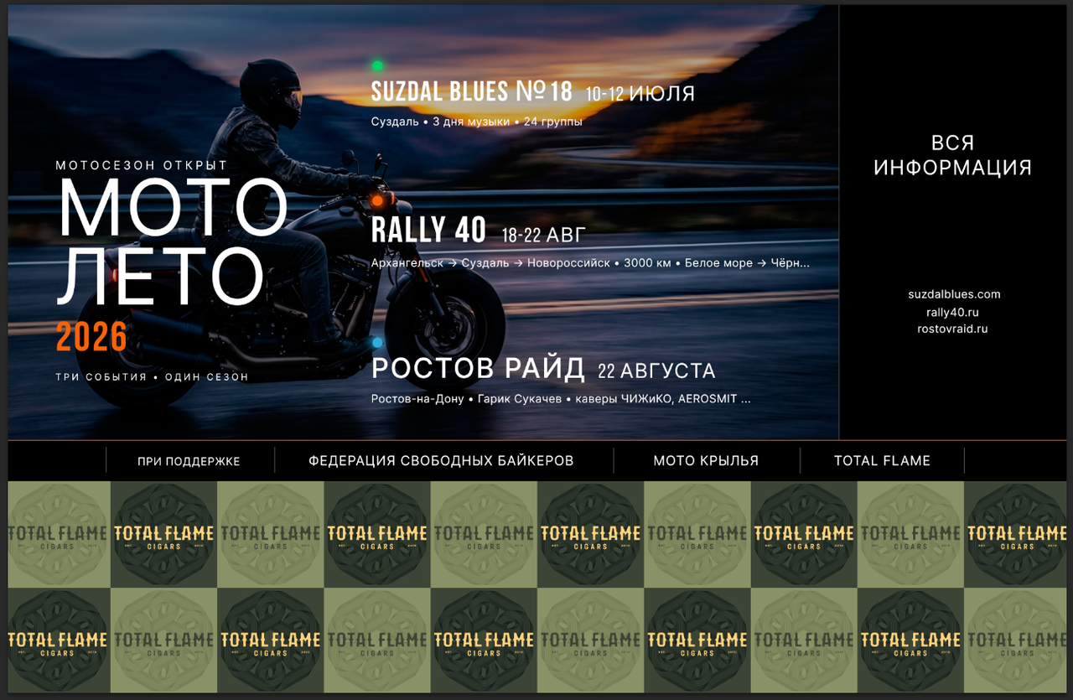Click ТРИ СОБЫТИЯ • ОДИН СЕЗОН tagline
The width and height of the screenshot is (1073, 700).
(x=152, y=377)
